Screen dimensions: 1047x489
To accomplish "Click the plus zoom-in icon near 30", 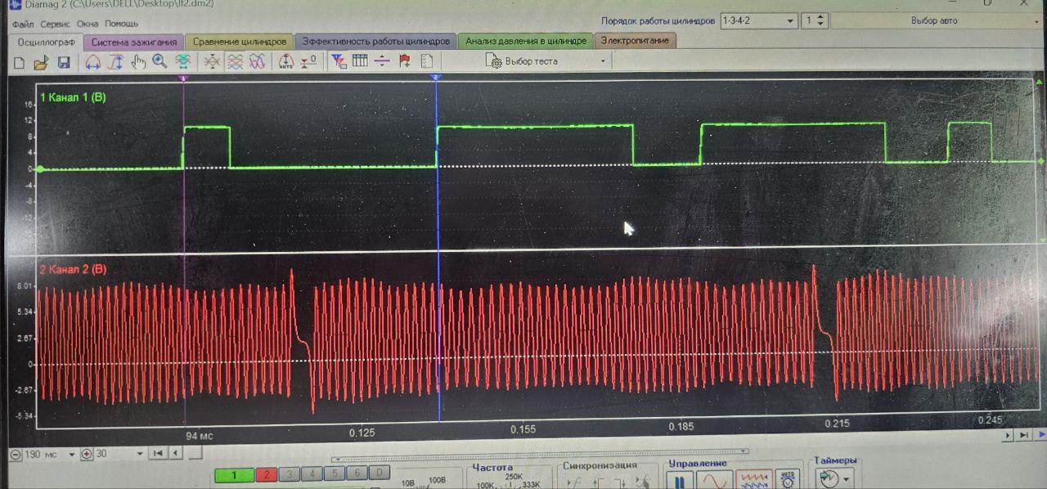I will [87, 454].
